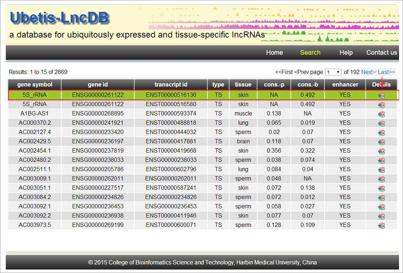Go to Home in navigation bar
The image size is (403, 273).
pyautogui.click(x=274, y=53)
